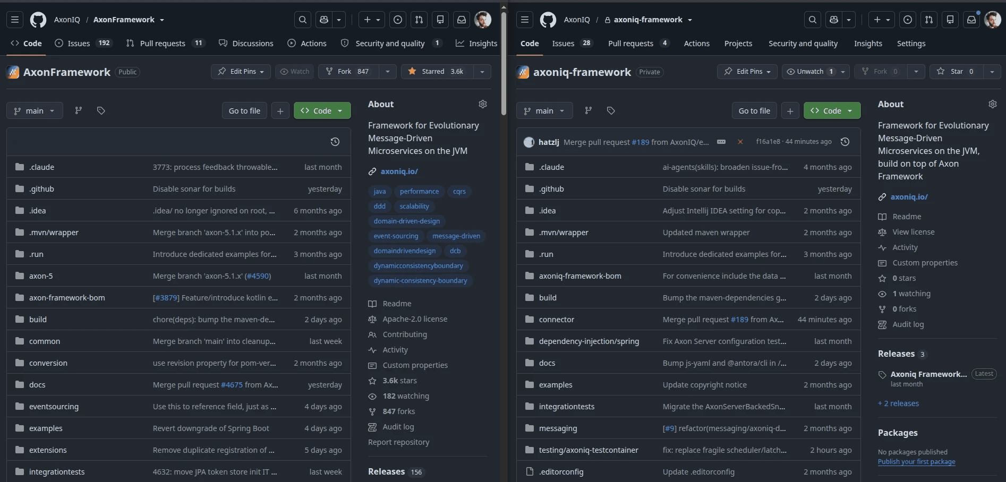The width and height of the screenshot is (1006, 482).
Task: Open Projects tab in right axoniq-framework window
Action: 738,43
